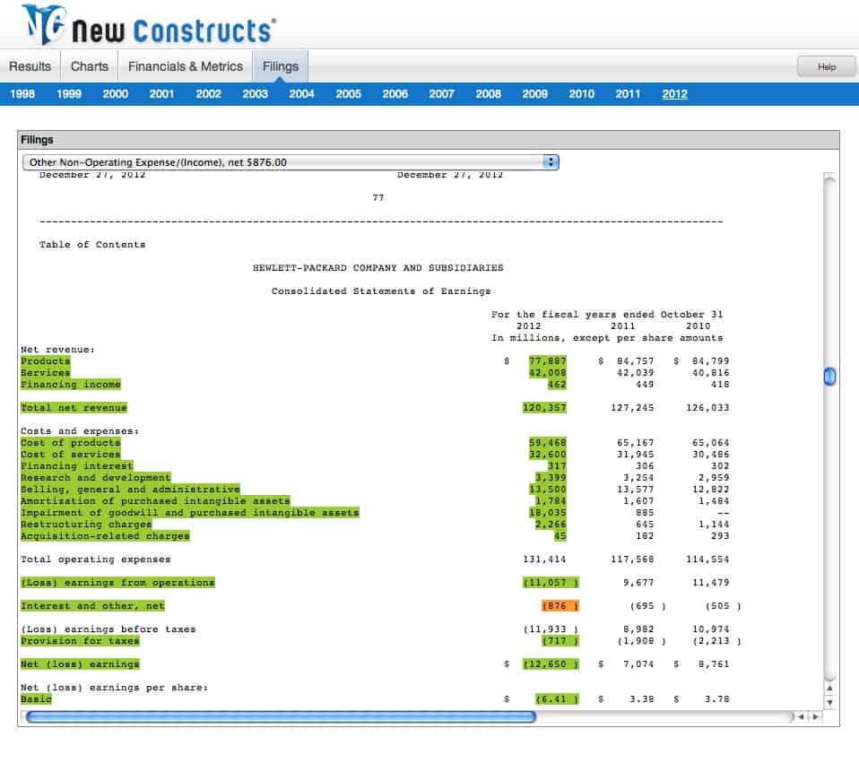Screen dimensions: 859x772
Task: Click Selling, general and administrative label
Action: click(130, 490)
